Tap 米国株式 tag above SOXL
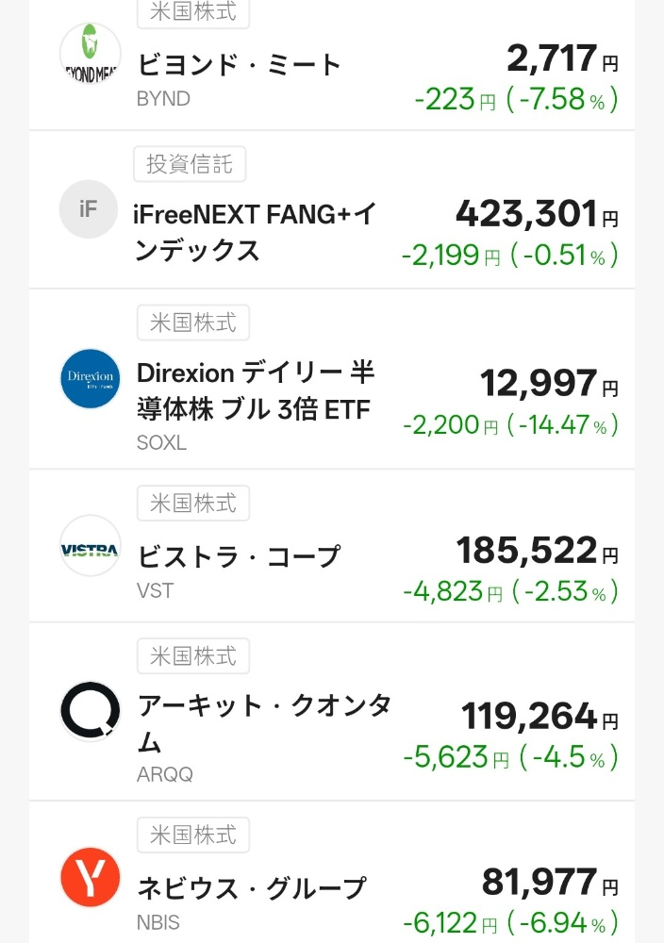The width and height of the screenshot is (664, 943). click(193, 323)
